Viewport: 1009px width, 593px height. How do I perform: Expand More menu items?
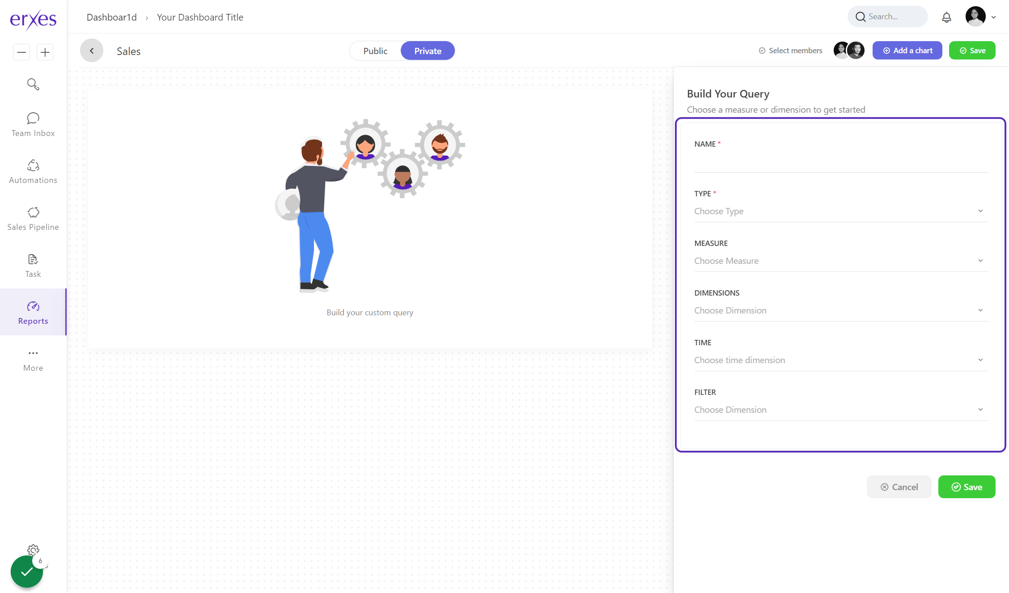coord(33,360)
